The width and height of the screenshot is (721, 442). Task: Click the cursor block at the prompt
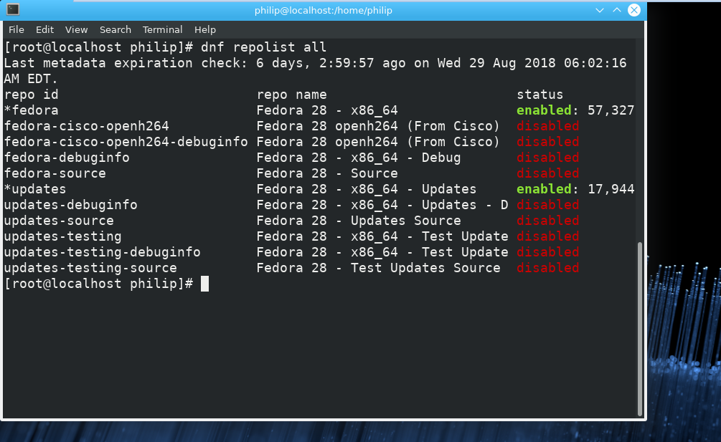coord(204,284)
